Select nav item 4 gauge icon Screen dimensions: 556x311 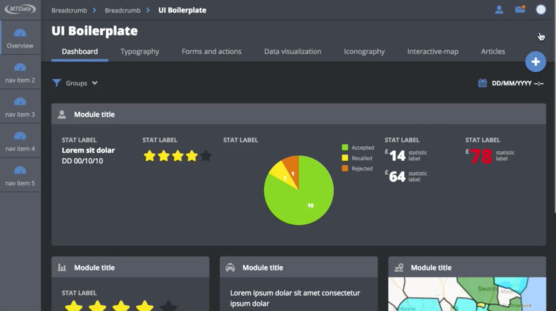click(x=20, y=136)
